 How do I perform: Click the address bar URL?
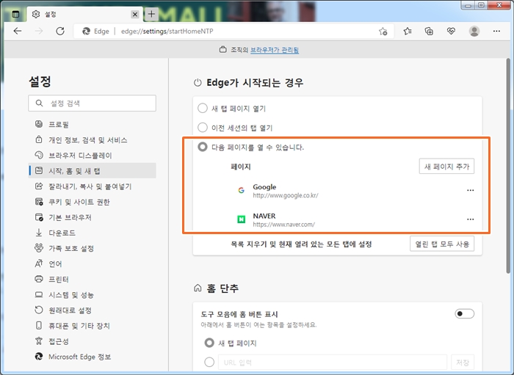[167, 31]
